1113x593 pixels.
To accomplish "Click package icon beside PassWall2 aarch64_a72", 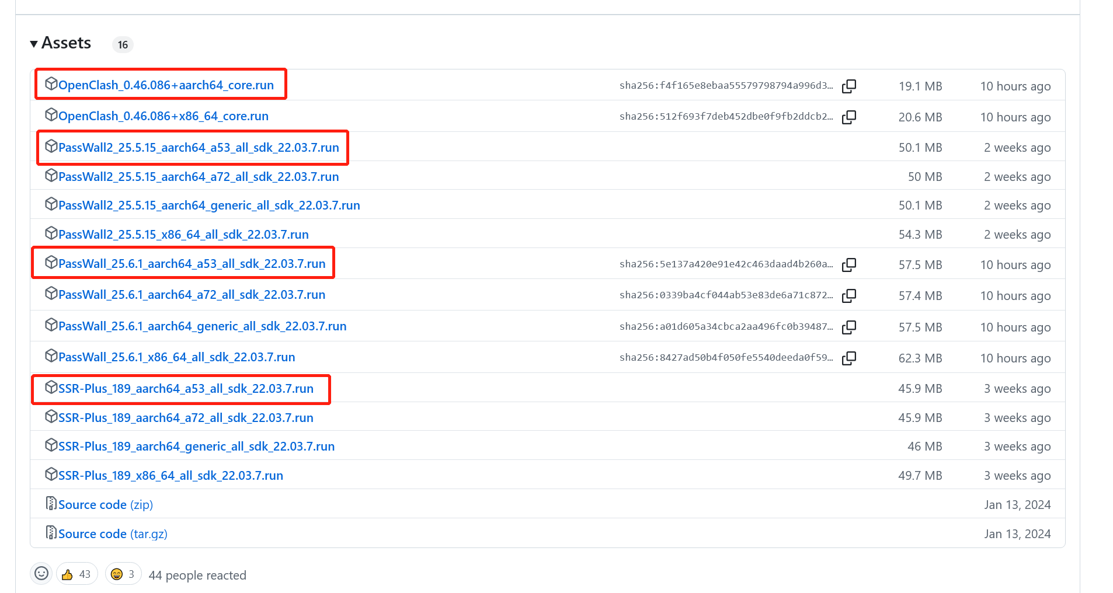I will [x=51, y=175].
